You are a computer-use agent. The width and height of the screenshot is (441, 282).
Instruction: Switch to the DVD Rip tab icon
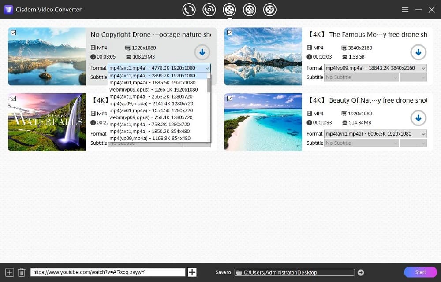pos(209,10)
